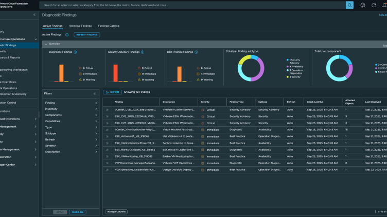Image resolution: width=387 pixels, height=217 pixels.
Task: Expand the vCenter_CVE_2024 finding row
Action: click(x=108, y=110)
